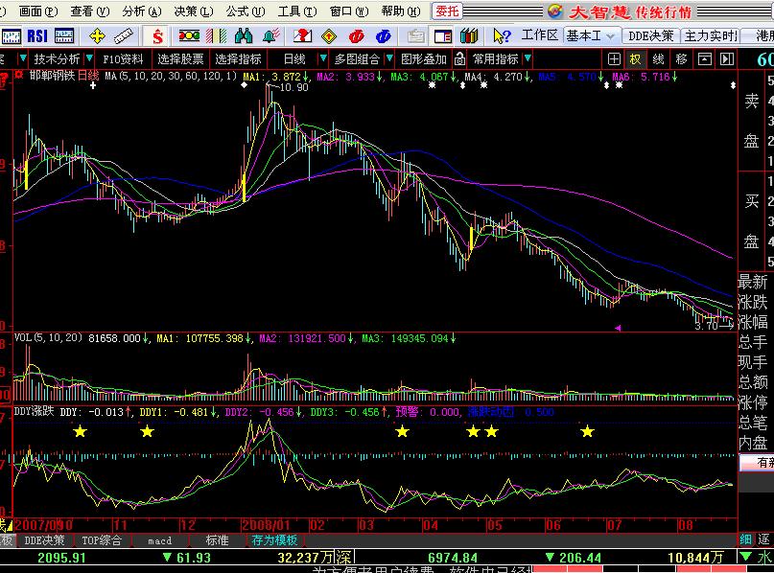This screenshot has height=573, width=774.
Task: Click the 选择股票 button
Action: [x=180, y=59]
